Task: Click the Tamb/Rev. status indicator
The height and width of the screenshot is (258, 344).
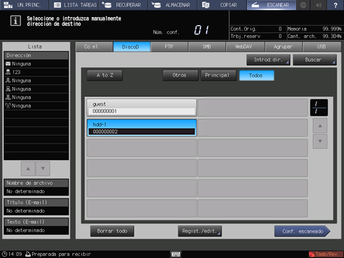Action: pyautogui.click(x=325, y=254)
